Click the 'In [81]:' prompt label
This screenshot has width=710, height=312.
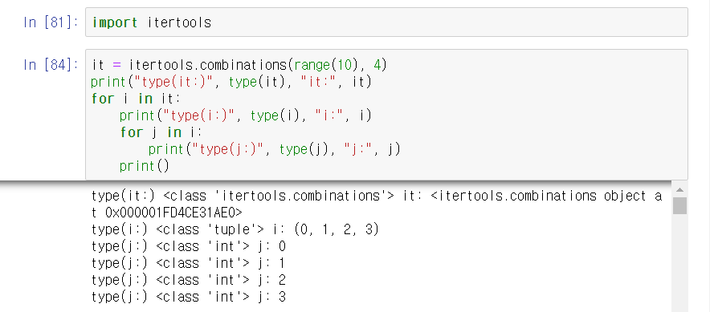pos(51,22)
